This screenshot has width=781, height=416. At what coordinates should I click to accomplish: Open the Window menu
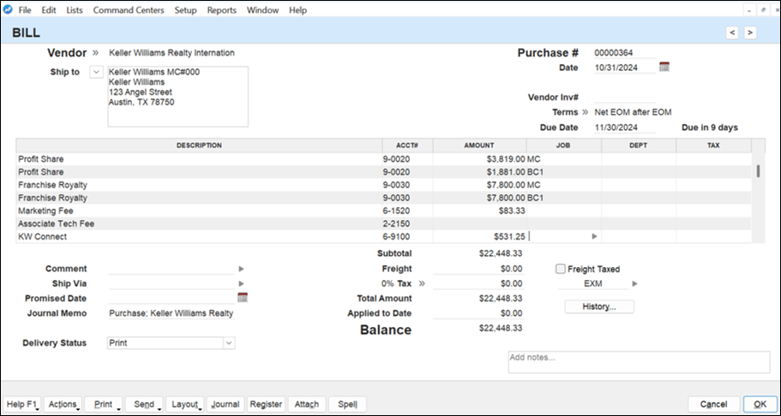(x=263, y=10)
